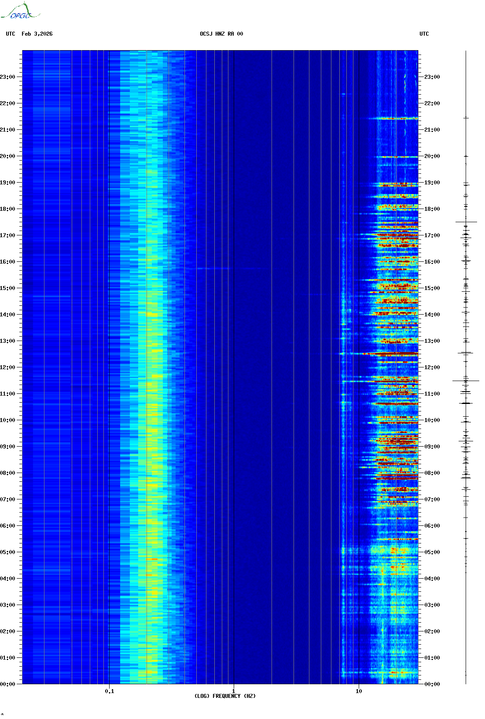
Task: Click the largest seismogram spike near 11:30
Action: pos(466,381)
